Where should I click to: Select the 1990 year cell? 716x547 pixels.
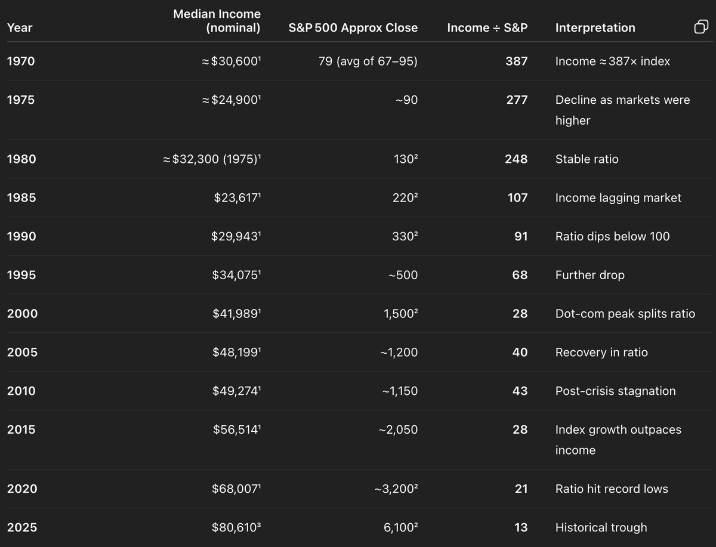21,236
